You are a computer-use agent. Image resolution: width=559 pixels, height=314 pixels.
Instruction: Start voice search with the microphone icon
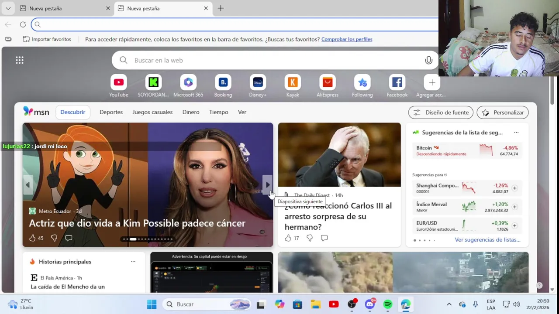coord(428,60)
